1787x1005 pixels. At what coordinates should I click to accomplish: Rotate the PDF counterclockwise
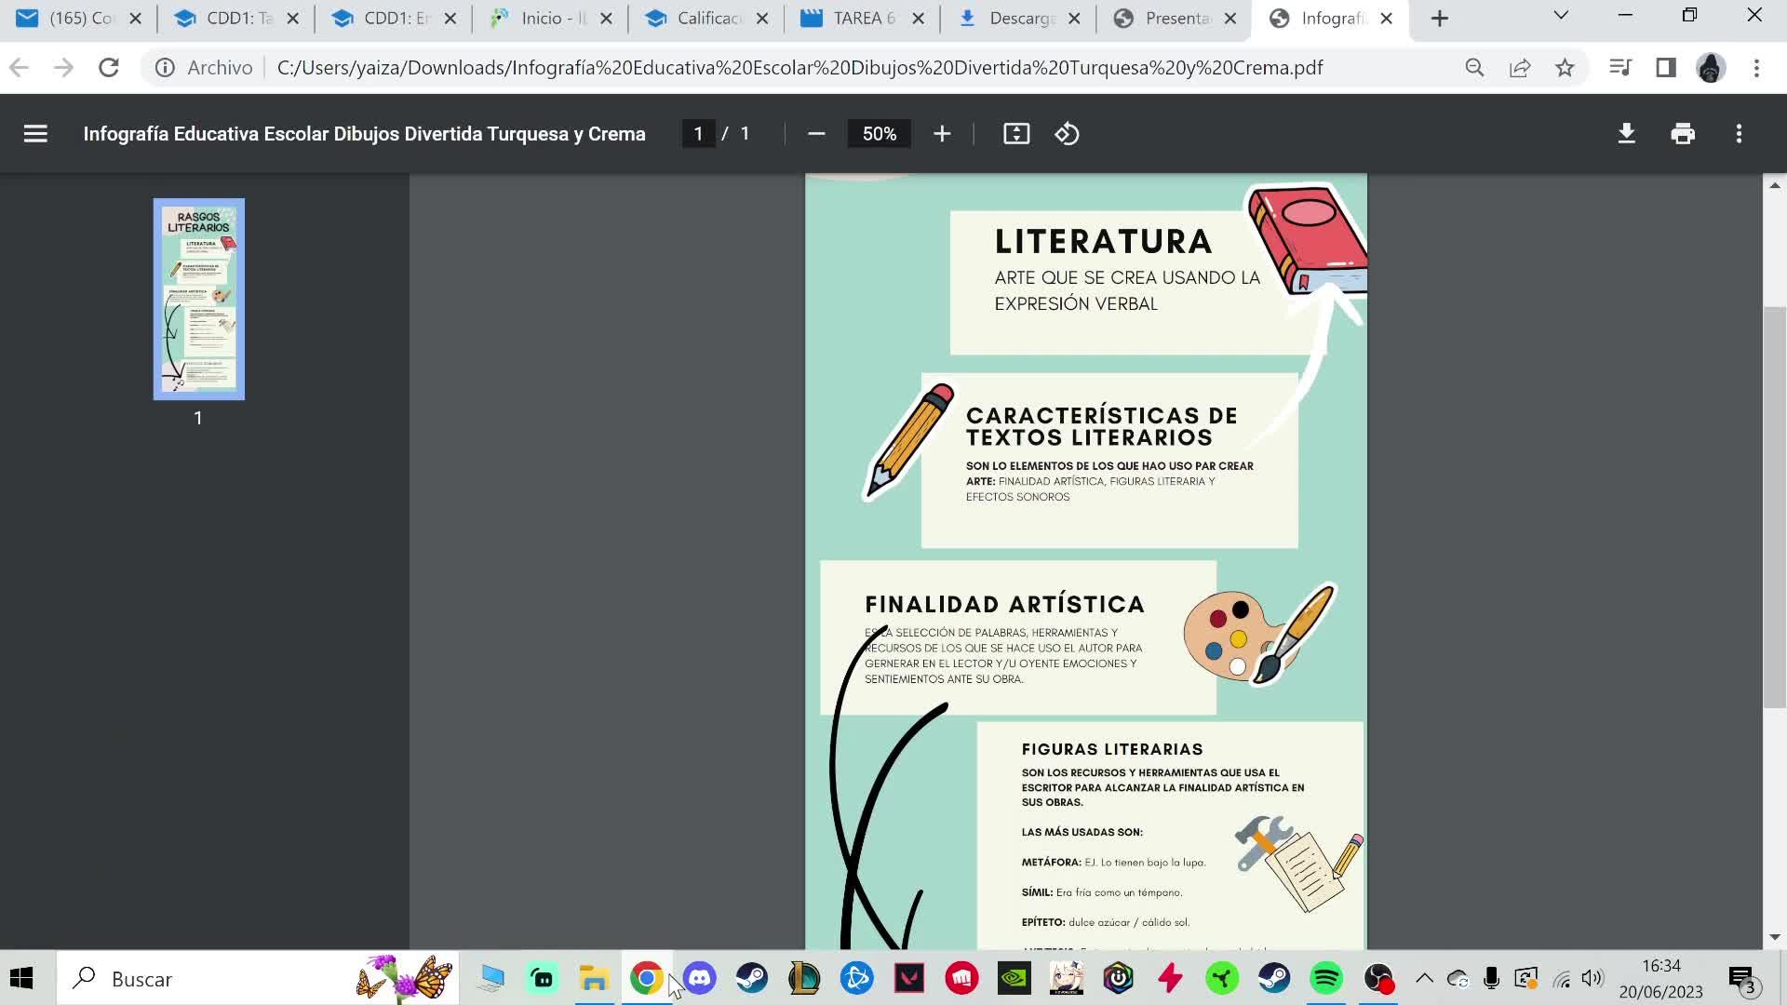[1067, 134]
